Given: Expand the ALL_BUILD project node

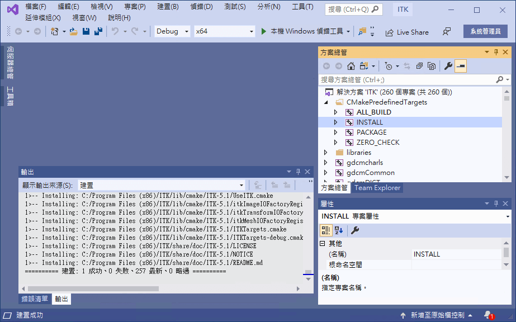Looking at the screenshot, I should pyautogui.click(x=335, y=112).
